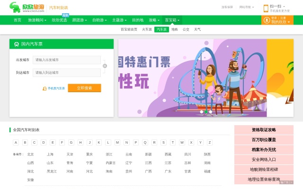Viewport: 303px width, 189px height.
Task: Click the headset icon for 手机查汽车票
Action: (x=45, y=88)
